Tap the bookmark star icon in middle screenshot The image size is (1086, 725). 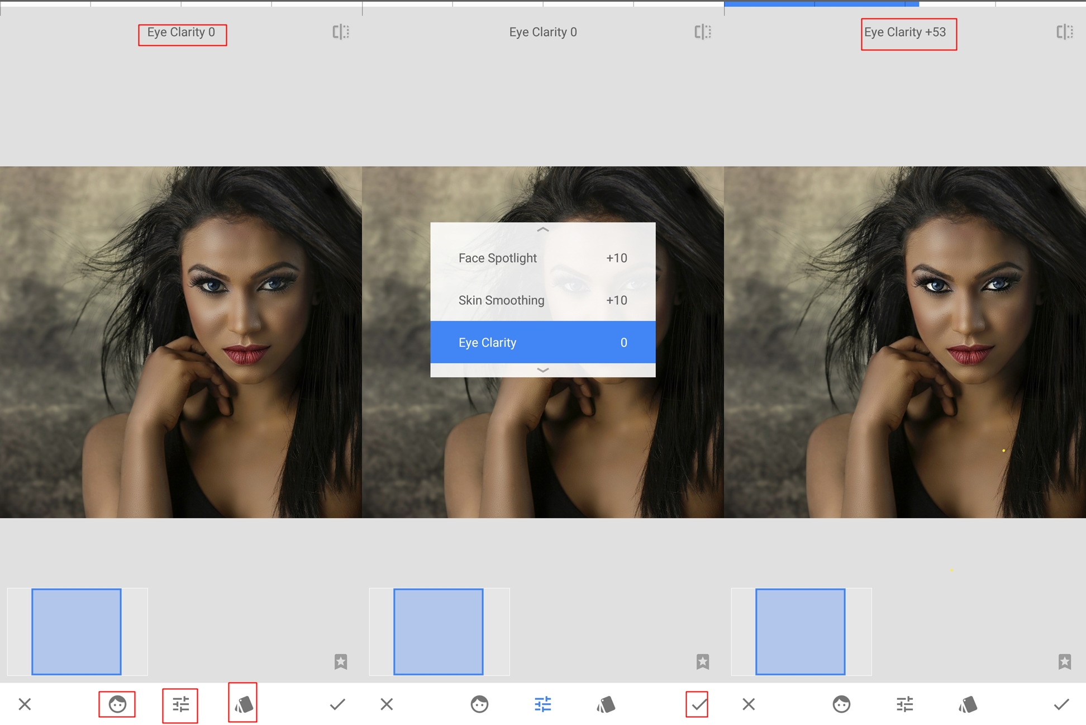coord(703,661)
